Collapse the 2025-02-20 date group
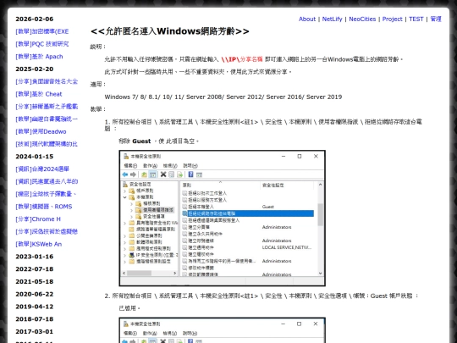The image size is (457, 343). click(x=35, y=69)
